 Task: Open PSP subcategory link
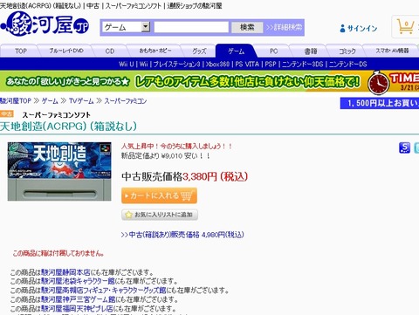(271, 64)
